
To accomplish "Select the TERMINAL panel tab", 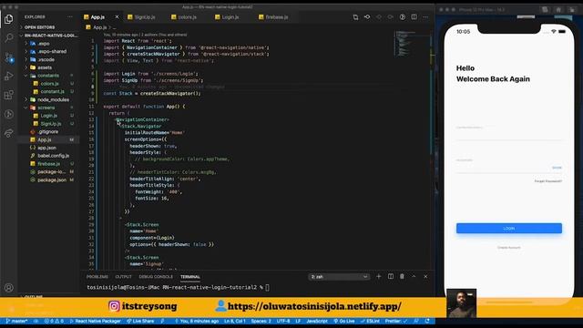I will pyautogui.click(x=190, y=277).
